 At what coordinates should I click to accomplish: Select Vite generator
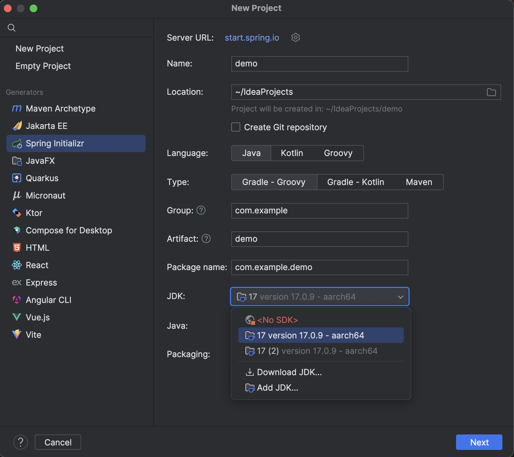click(76, 335)
